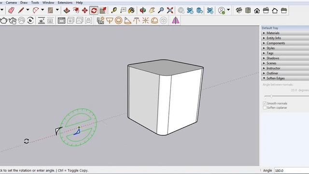
Task: Click the rounded cube model
Action: coord(166,98)
